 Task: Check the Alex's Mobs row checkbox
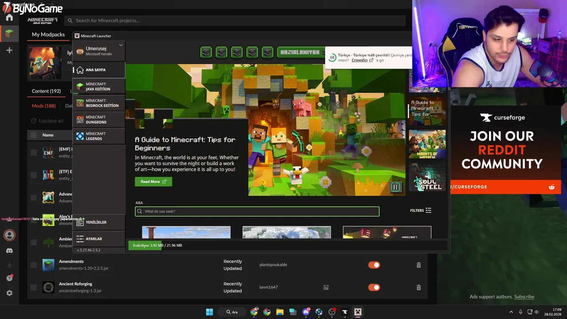point(34,220)
